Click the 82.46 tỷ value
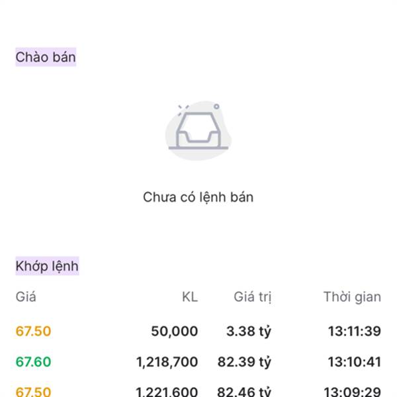 click(x=244, y=392)
